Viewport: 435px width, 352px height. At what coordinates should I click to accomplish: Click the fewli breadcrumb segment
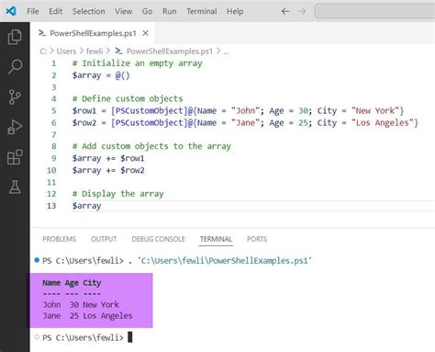(95, 51)
